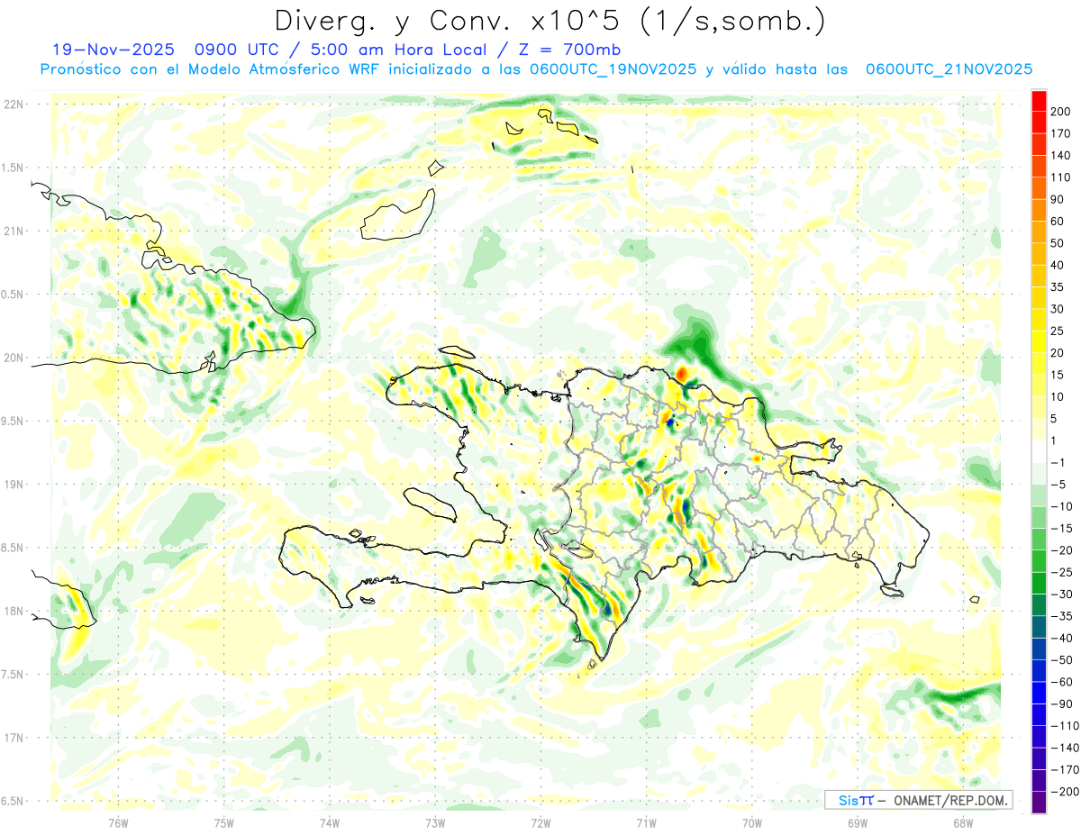Click the 0.5N latitude label
The height and width of the screenshot is (835, 1081).
pyautogui.click(x=14, y=295)
